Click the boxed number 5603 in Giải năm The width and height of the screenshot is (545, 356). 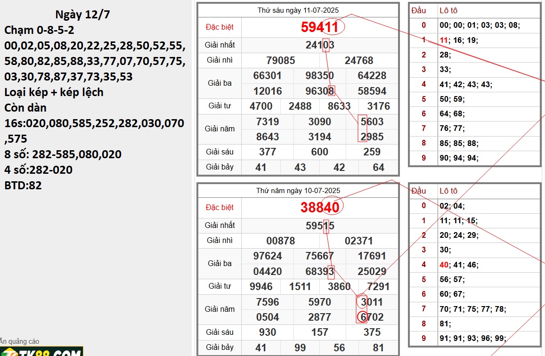pos(372,121)
